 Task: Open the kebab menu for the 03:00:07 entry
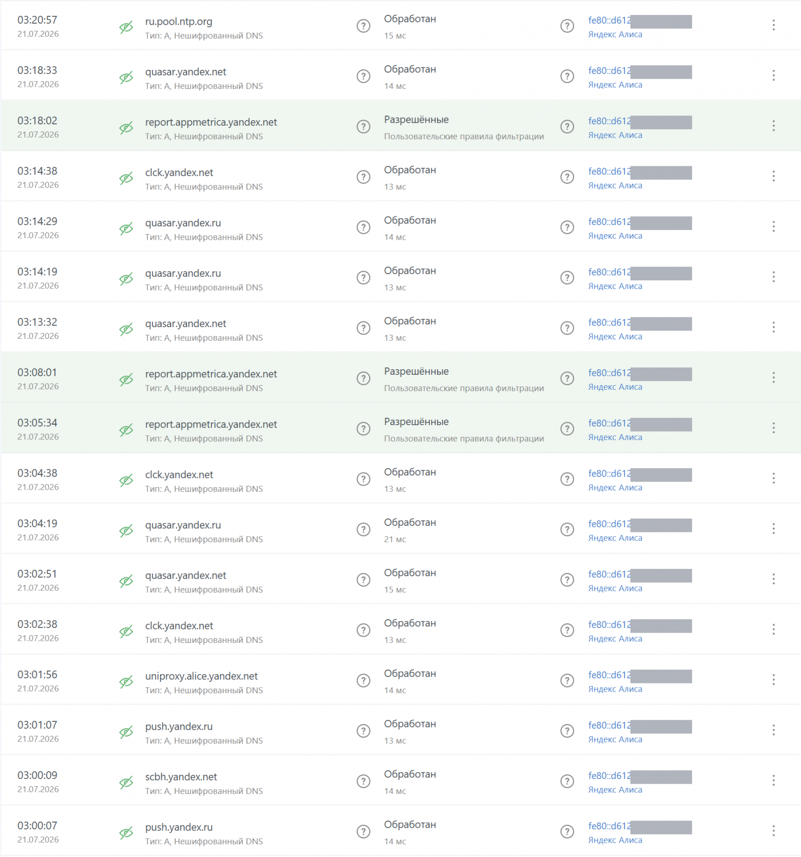[x=773, y=831]
